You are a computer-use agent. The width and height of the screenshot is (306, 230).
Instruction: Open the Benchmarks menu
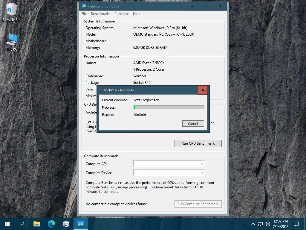[100, 14]
